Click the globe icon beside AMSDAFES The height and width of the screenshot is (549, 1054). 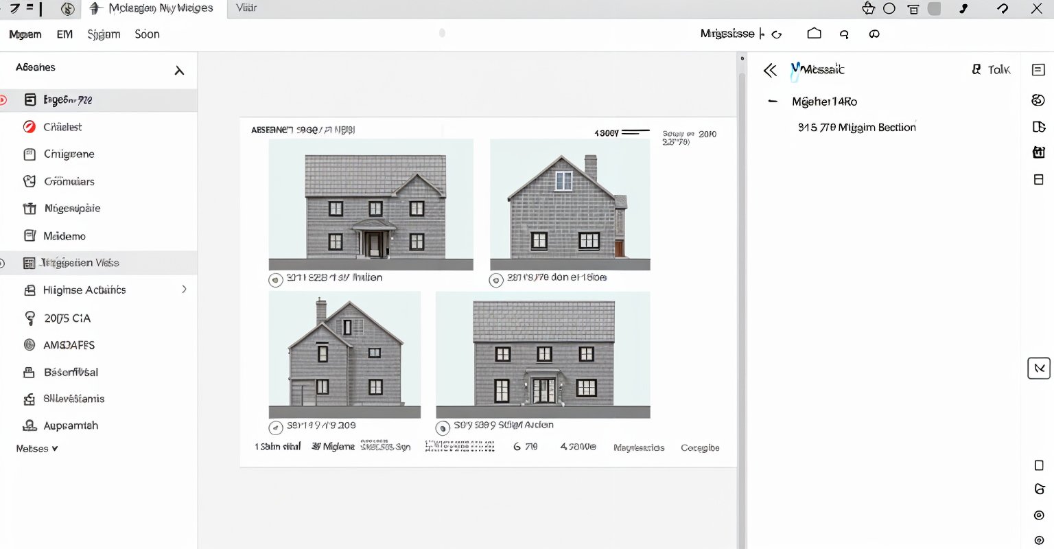(x=30, y=345)
